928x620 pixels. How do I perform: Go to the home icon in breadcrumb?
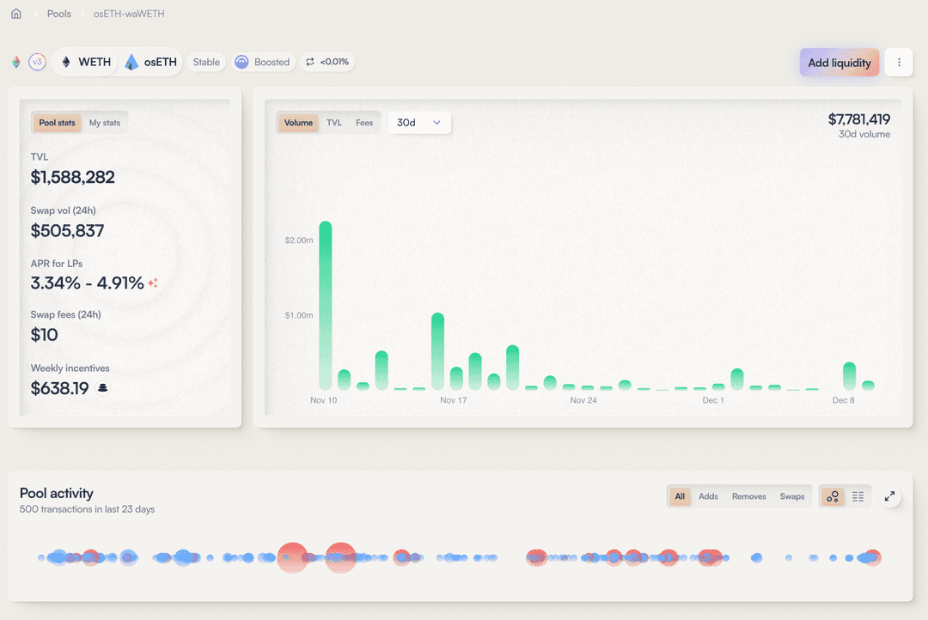coord(15,14)
